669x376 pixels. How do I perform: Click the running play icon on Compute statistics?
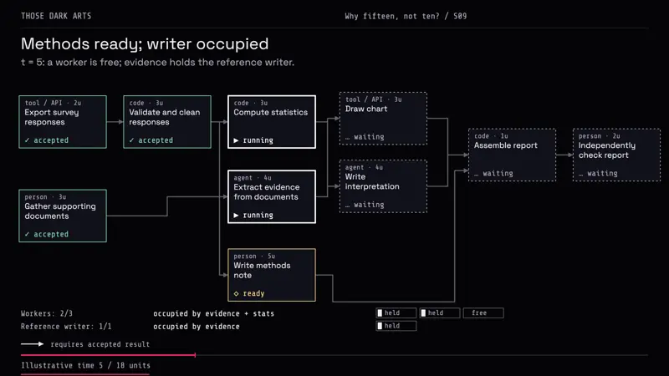point(236,140)
